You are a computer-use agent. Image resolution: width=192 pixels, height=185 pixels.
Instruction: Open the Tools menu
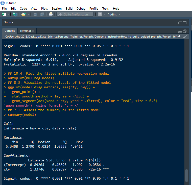click(105, 9)
